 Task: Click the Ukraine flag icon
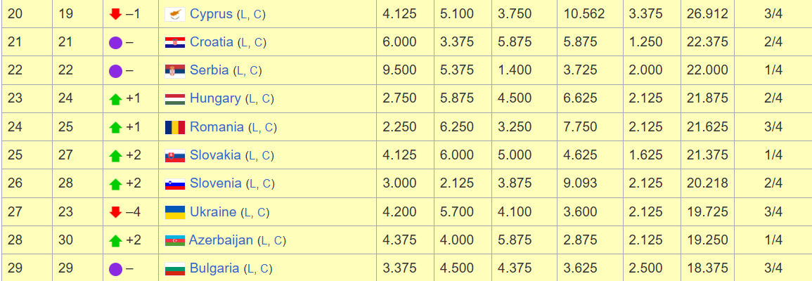[x=174, y=211]
